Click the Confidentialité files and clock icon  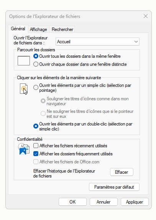24,149
